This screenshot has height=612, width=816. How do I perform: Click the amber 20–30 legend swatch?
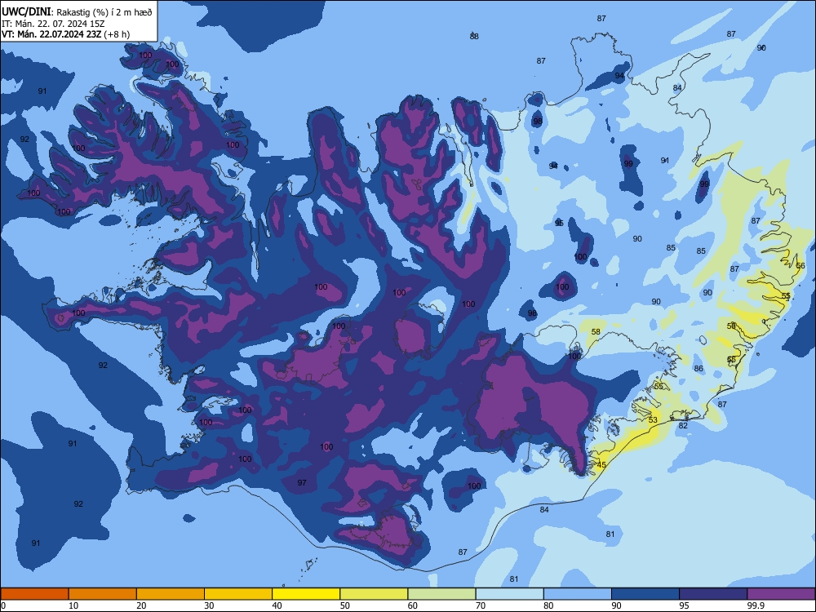tap(171, 594)
